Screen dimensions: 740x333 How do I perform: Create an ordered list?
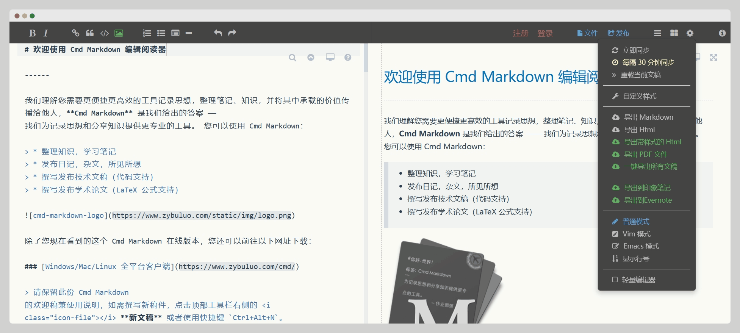pyautogui.click(x=147, y=33)
